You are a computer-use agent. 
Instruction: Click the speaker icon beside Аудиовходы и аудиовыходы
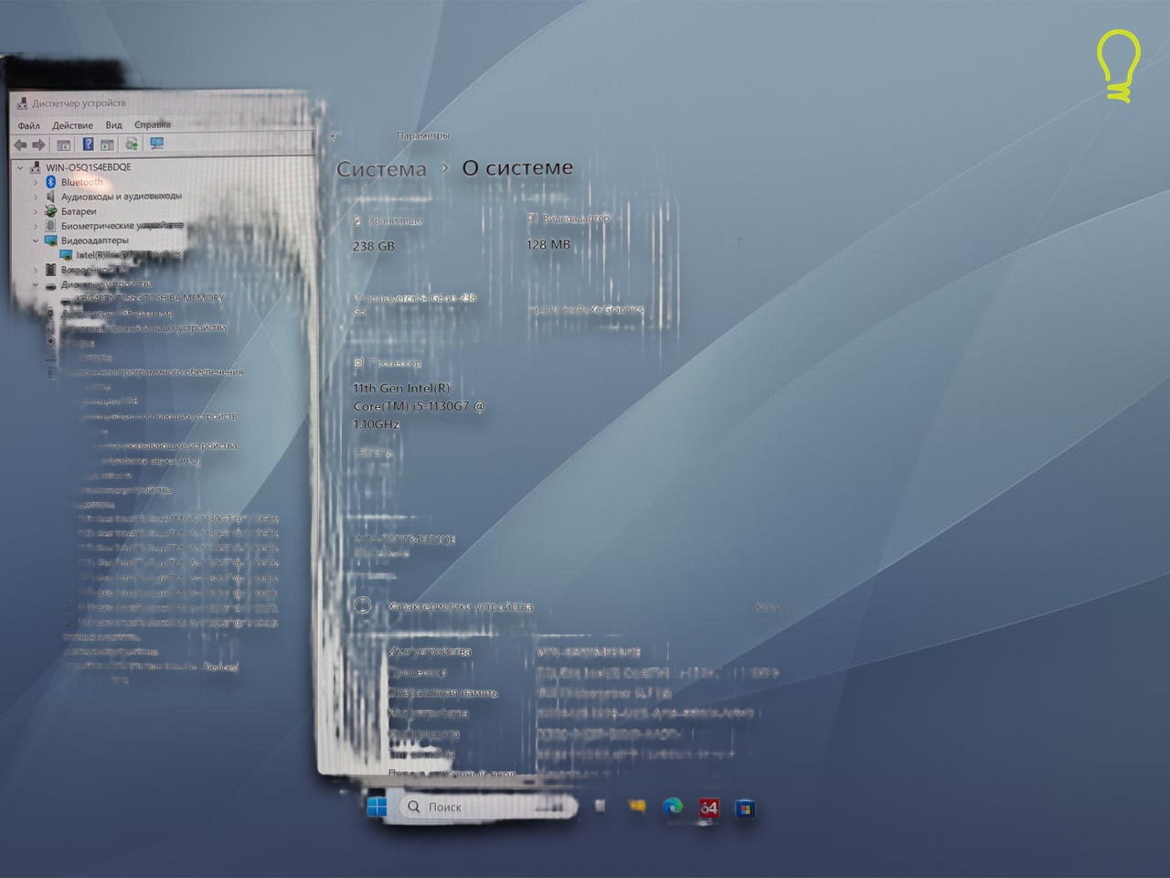coord(51,197)
